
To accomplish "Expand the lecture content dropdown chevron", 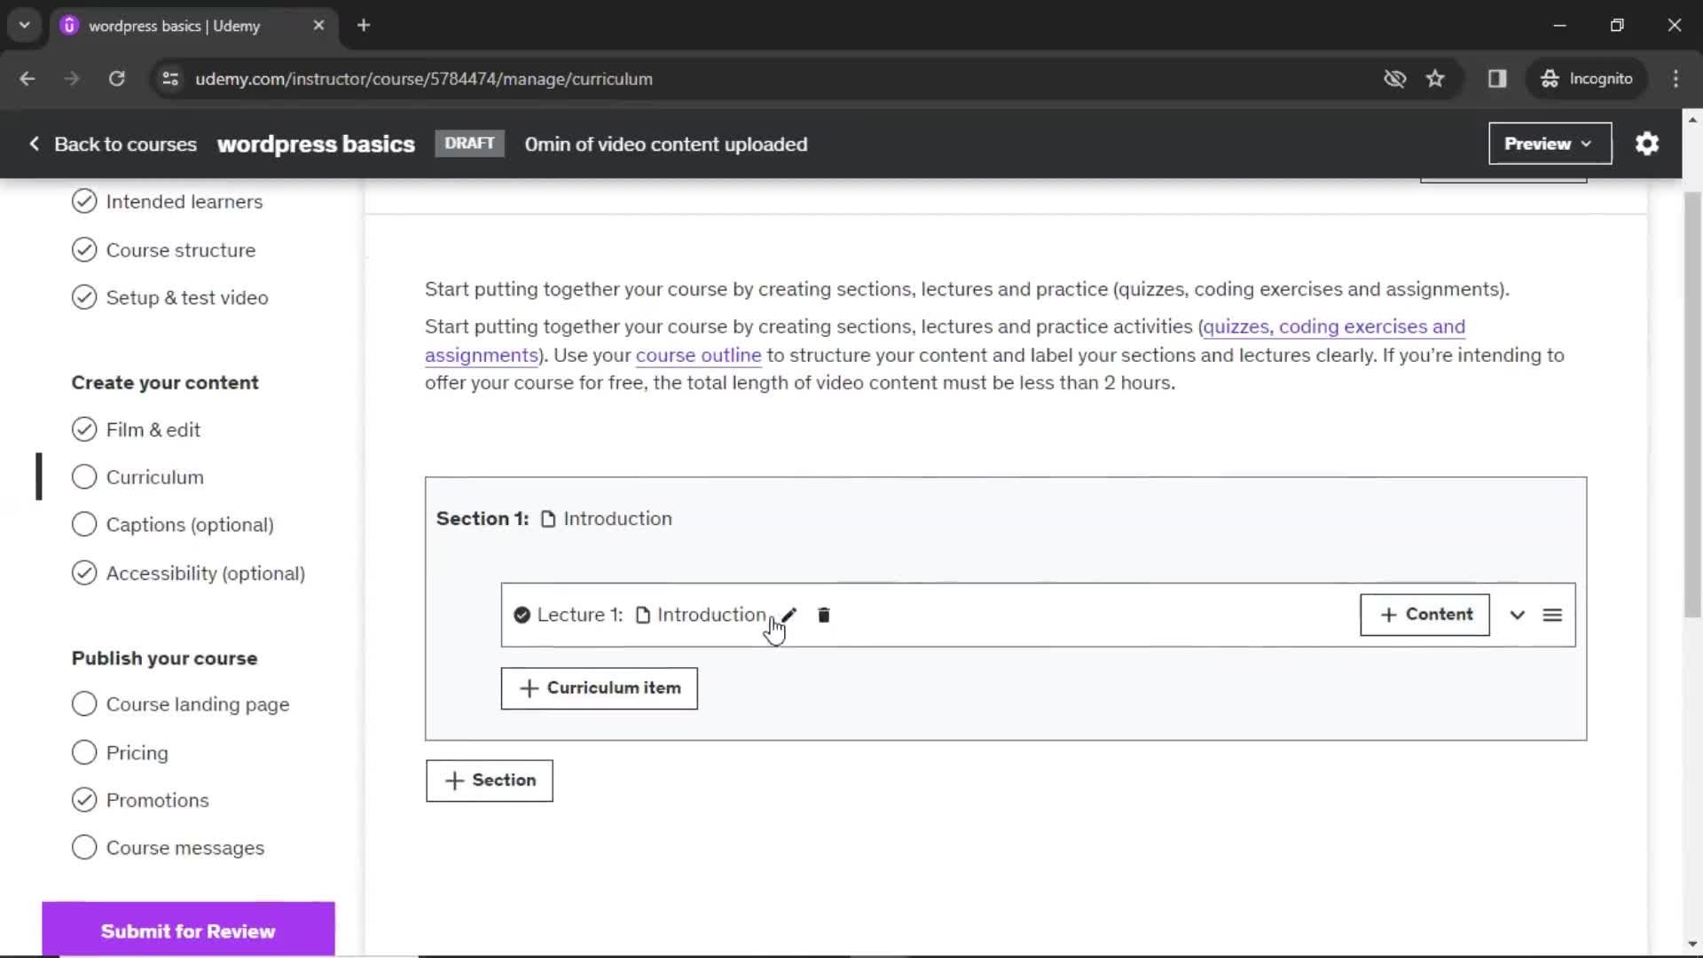I will coord(1519,614).
